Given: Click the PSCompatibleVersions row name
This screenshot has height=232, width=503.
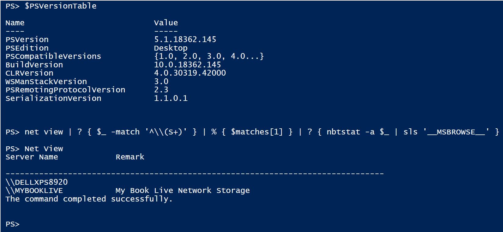Looking at the screenshot, I should (x=53, y=56).
